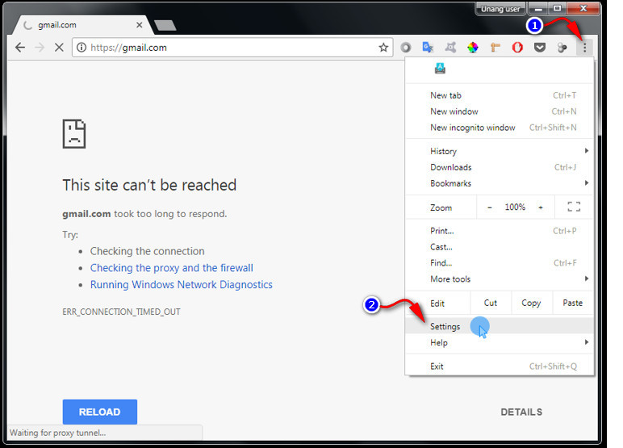Increase zoom with the plus button
The width and height of the screenshot is (623, 448).
pyautogui.click(x=541, y=207)
